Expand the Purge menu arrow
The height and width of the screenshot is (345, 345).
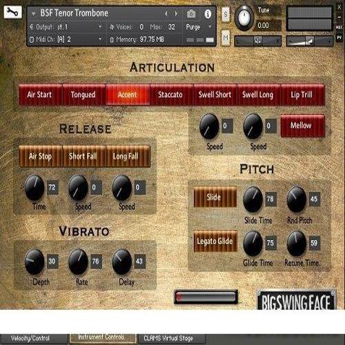coord(210,27)
